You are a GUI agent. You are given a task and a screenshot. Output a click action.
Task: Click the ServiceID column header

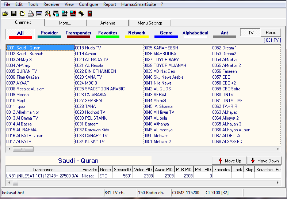[x=123, y=169]
